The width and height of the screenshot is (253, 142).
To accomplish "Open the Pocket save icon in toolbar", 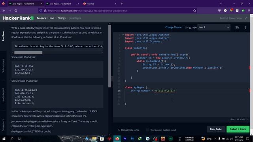I will tap(219, 11).
